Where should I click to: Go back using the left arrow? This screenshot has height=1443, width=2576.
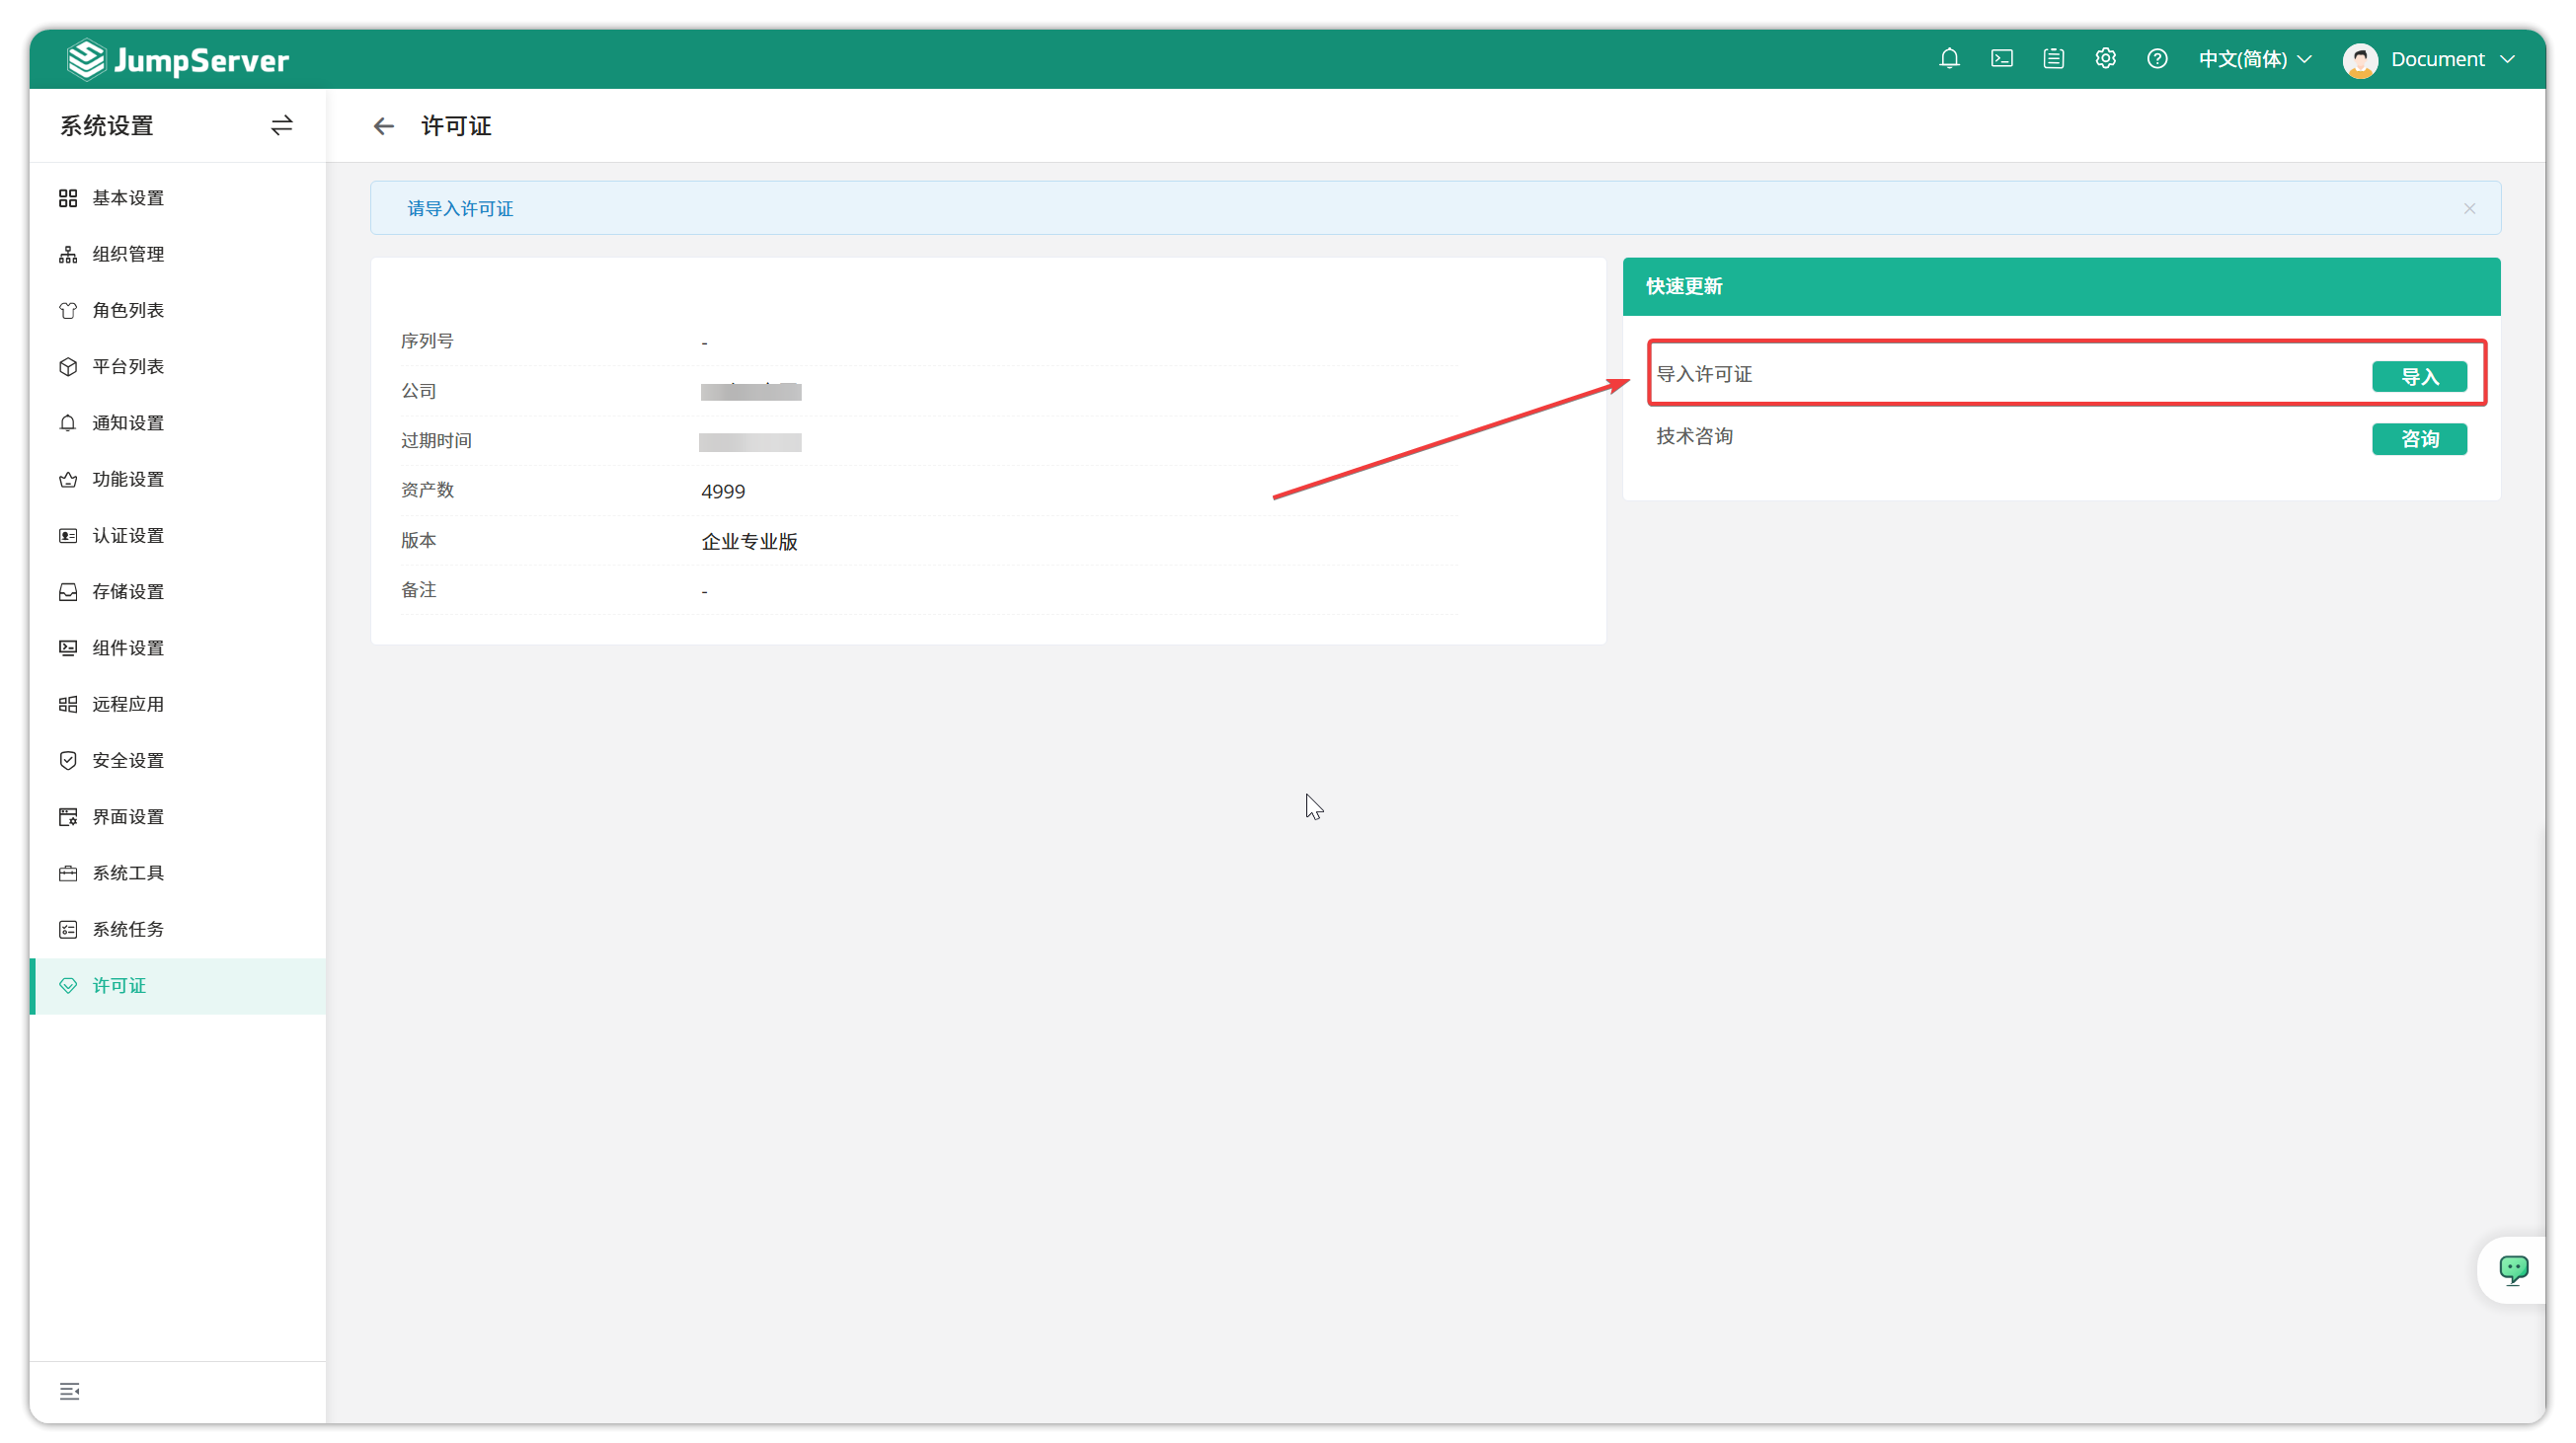point(383,126)
